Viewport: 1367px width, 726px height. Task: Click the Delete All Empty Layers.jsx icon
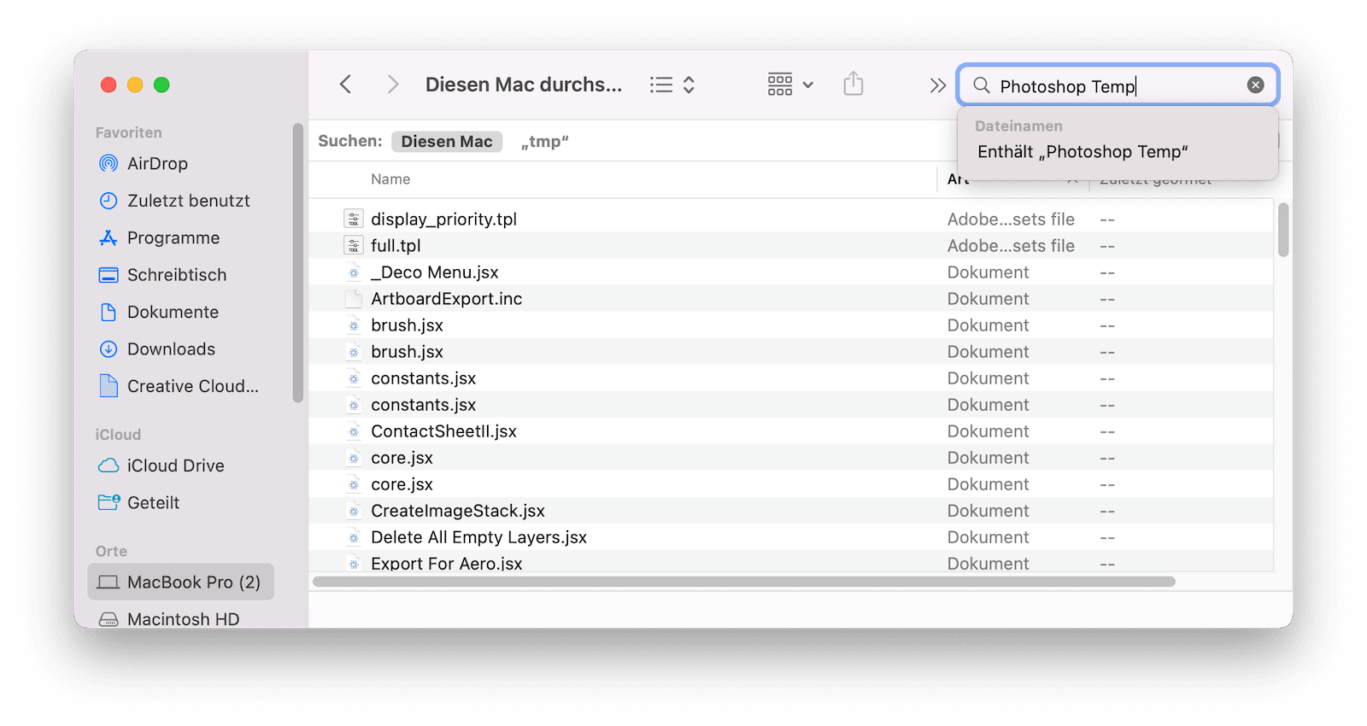click(354, 537)
